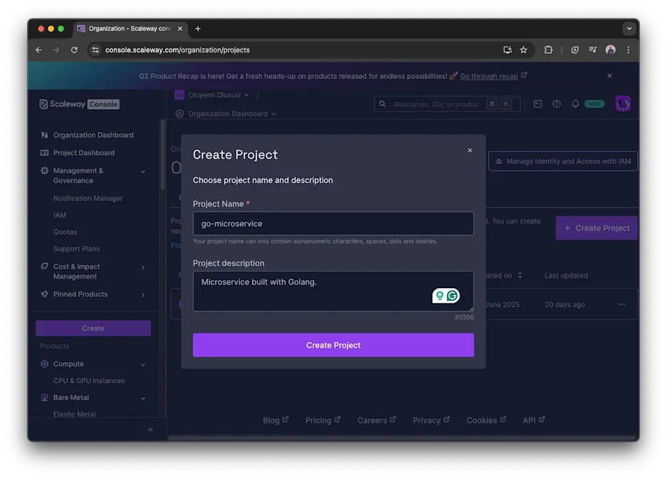Click Manage Identity and Access with IAM
The width and height of the screenshot is (667, 478).
563,161
